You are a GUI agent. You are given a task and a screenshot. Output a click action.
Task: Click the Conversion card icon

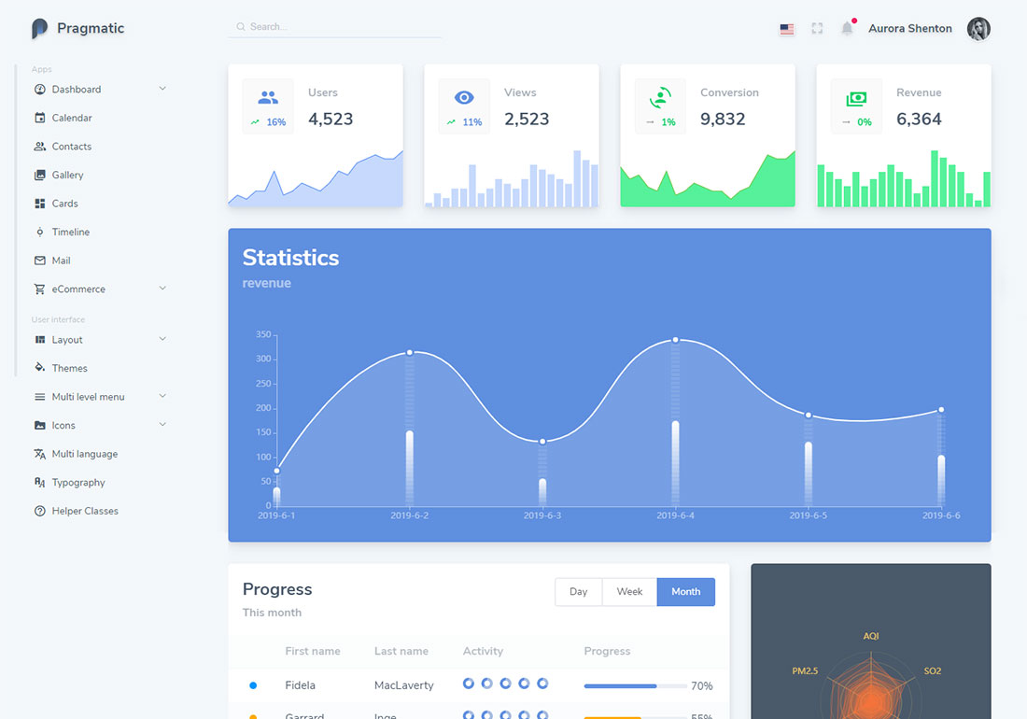[660, 97]
